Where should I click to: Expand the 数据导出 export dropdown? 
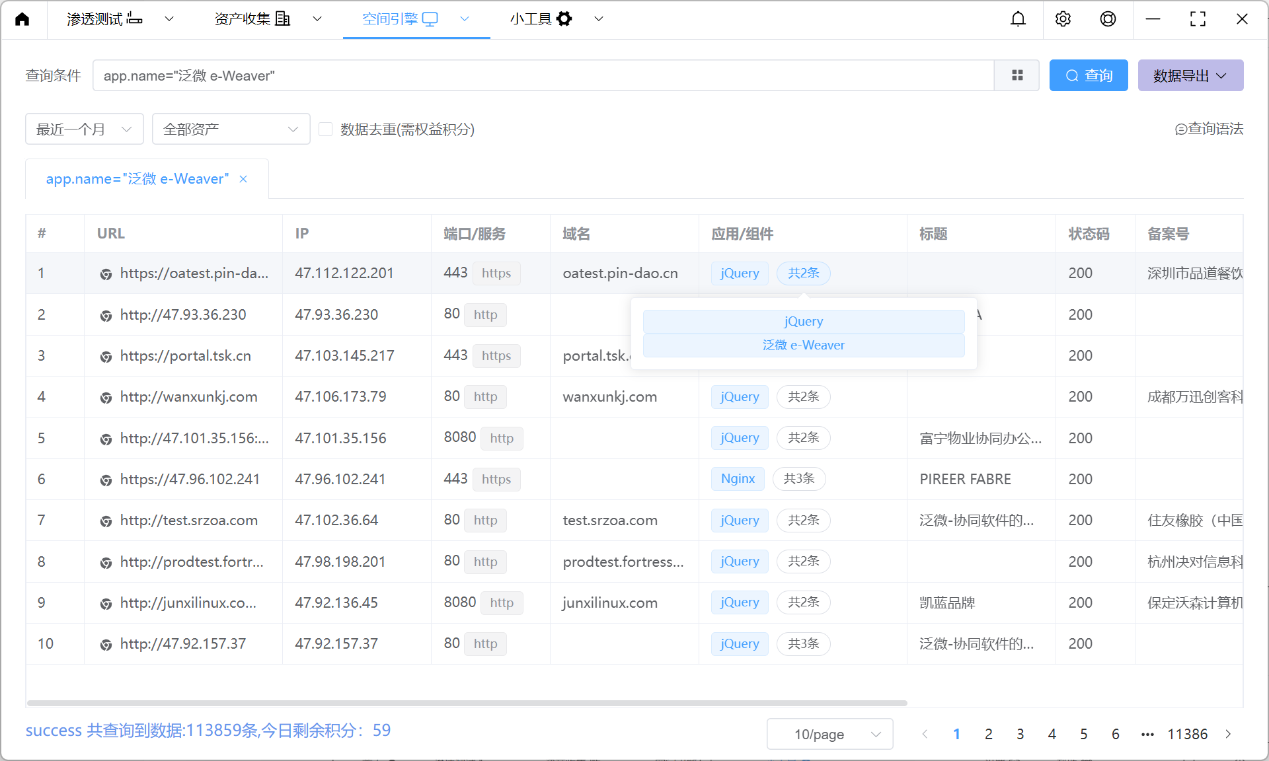[x=1190, y=76]
